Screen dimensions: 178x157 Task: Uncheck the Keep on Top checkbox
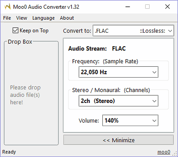(x=15, y=30)
